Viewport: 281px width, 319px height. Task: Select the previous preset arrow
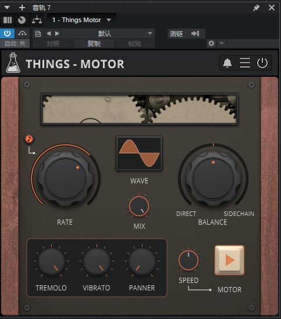[49, 33]
